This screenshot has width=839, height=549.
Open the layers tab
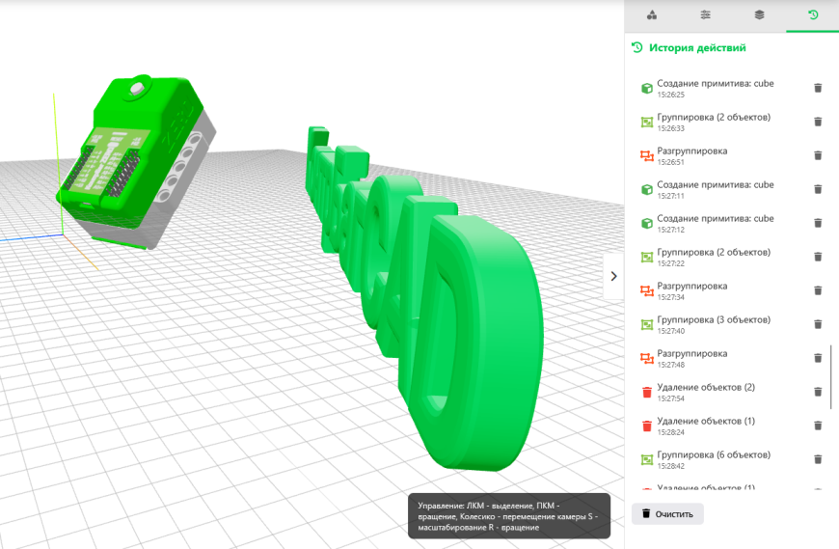tap(759, 15)
